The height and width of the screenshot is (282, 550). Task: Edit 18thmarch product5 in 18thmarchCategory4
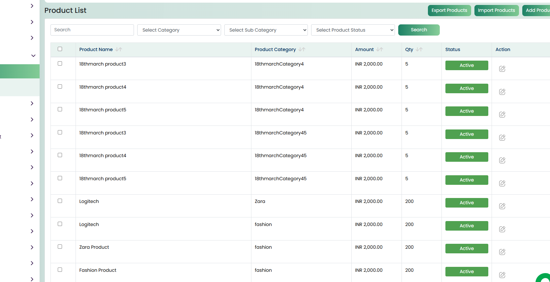point(502,115)
